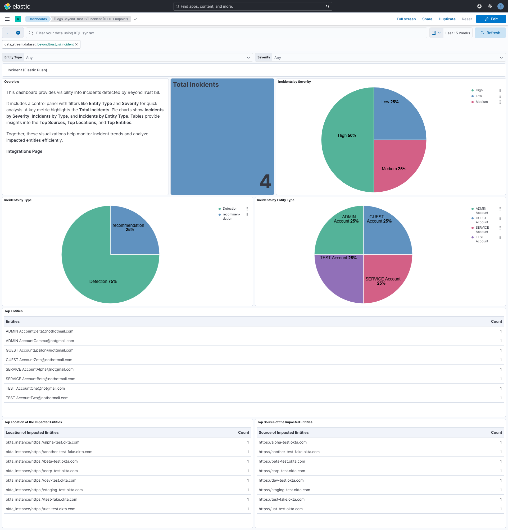
Task: Click the data_stream.dataset filter pill
Action: tap(39, 44)
